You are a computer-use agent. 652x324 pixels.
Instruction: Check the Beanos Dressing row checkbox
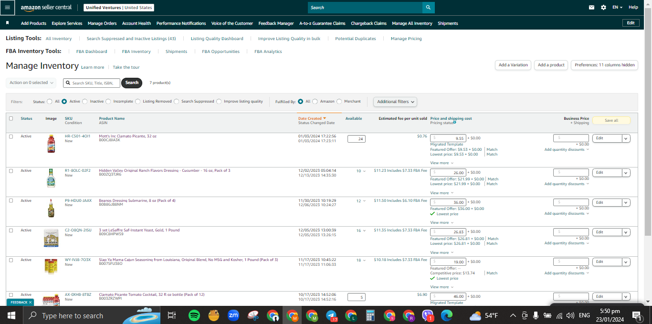11,200
